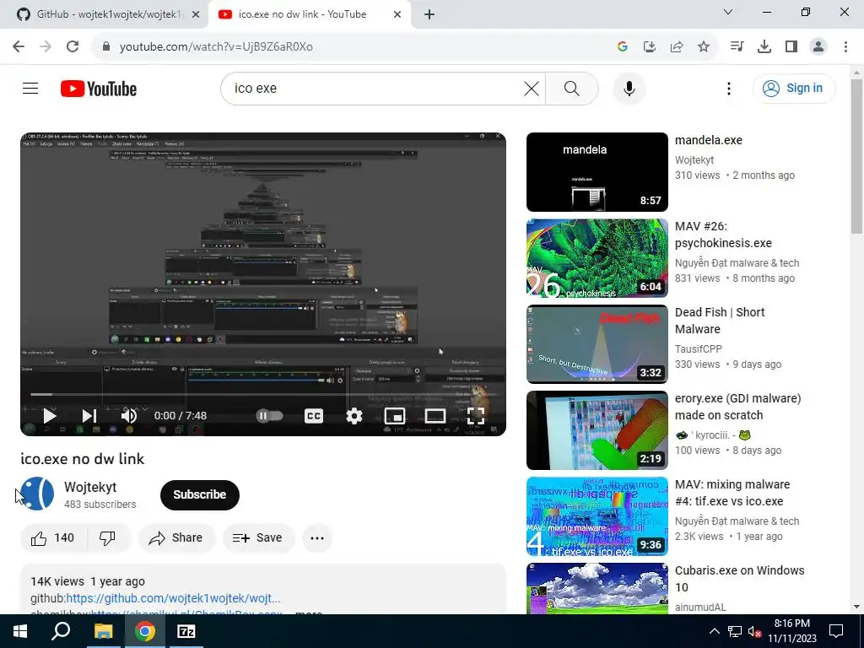This screenshot has height=648, width=864.
Task: Open Dead Fish Short Malware thumbnail
Action: 597,344
